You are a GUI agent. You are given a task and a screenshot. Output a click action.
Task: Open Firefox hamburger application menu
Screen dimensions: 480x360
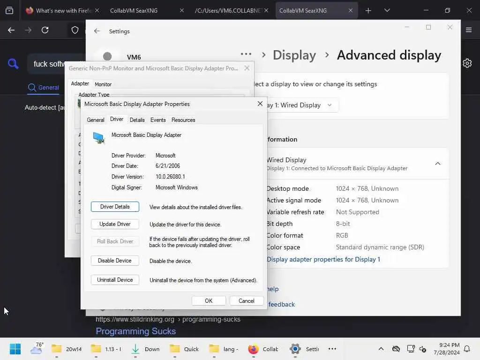click(469, 30)
